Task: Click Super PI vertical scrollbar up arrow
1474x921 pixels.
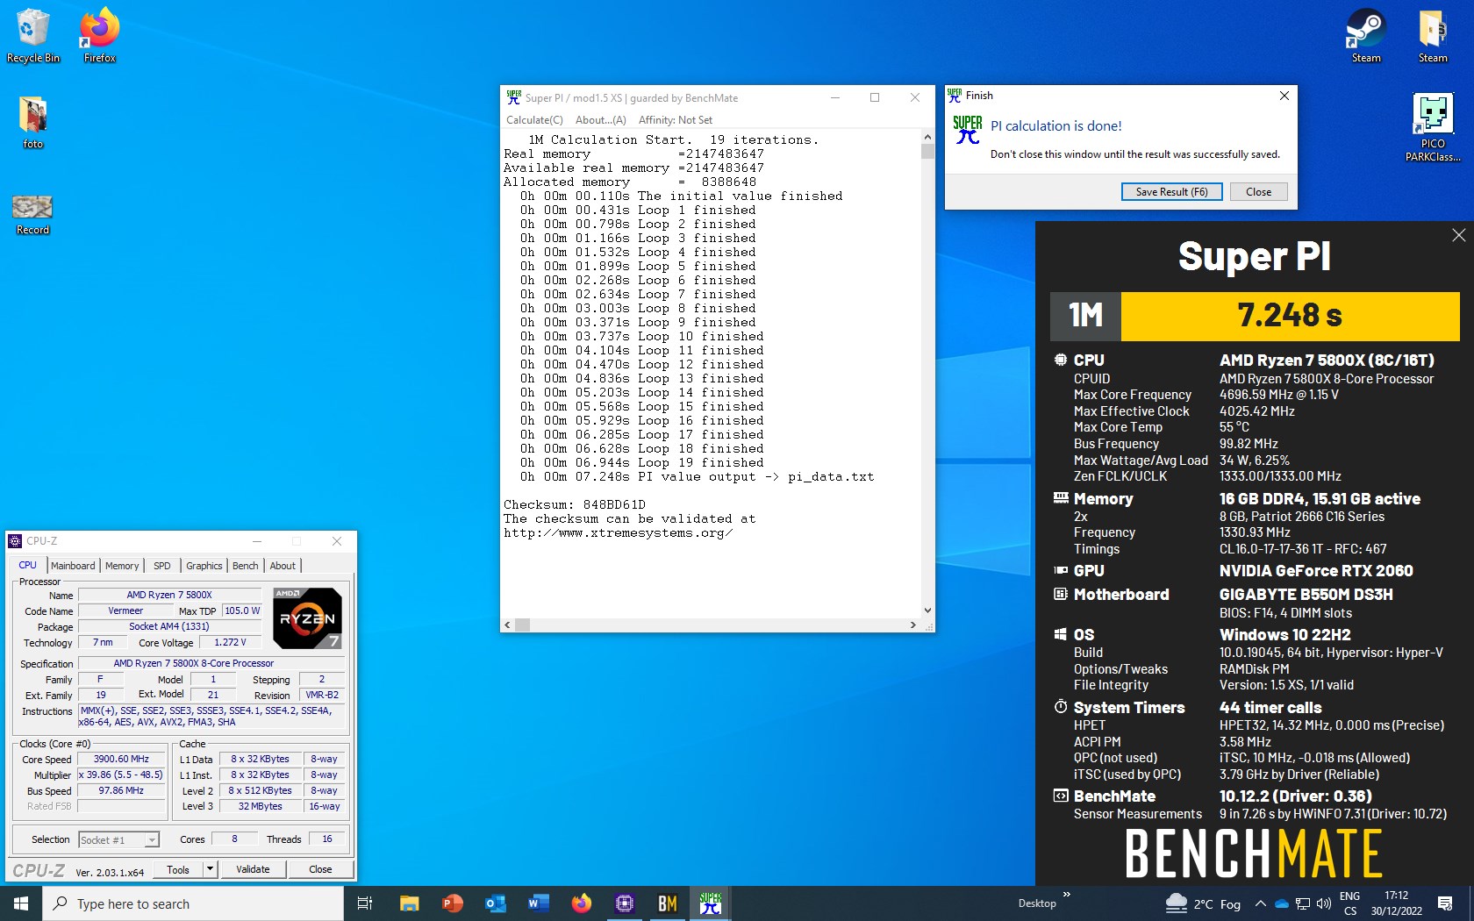Action: click(927, 138)
